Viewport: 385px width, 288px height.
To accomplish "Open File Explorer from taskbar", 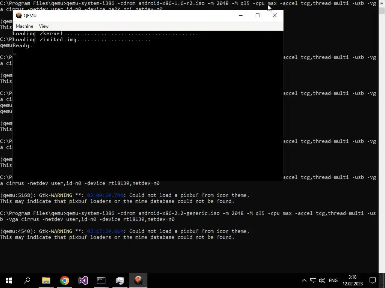I will click(46, 280).
